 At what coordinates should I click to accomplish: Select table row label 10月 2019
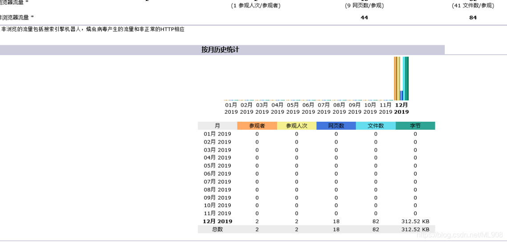point(217,206)
